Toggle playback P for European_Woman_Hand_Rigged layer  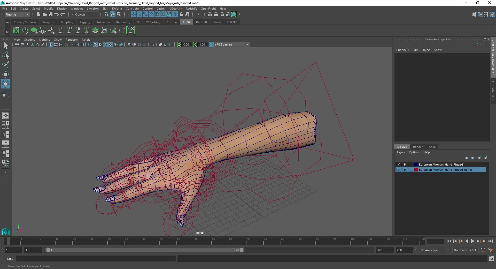(x=405, y=165)
